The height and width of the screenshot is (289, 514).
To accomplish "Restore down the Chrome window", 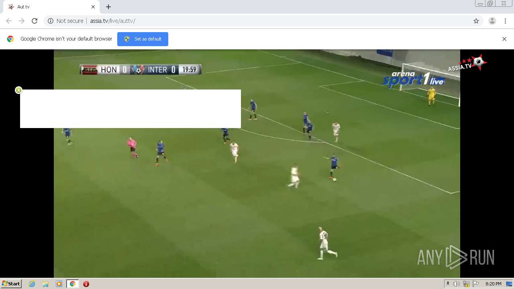I will pyautogui.click(x=490, y=4).
